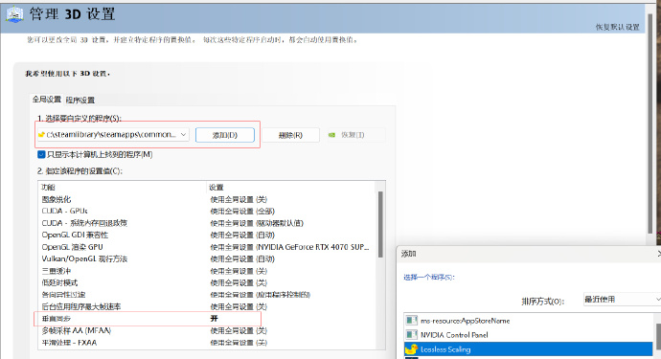Select ms-resource:AppStoreName in program list
Image resolution: width=661 pixels, height=359 pixels.
pos(529,321)
